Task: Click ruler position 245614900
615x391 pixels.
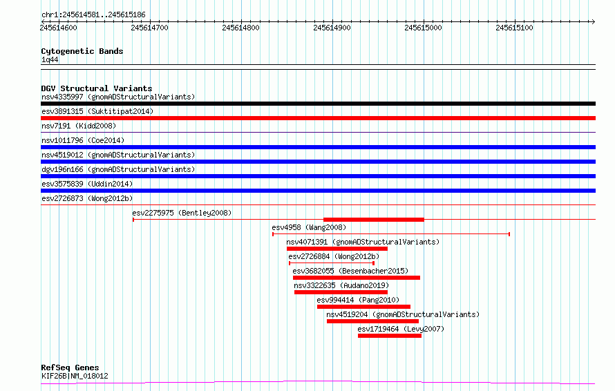Action: [332, 28]
